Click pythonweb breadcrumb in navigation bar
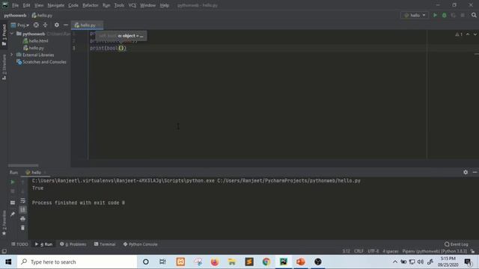The width and height of the screenshot is (479, 269). click(15, 15)
